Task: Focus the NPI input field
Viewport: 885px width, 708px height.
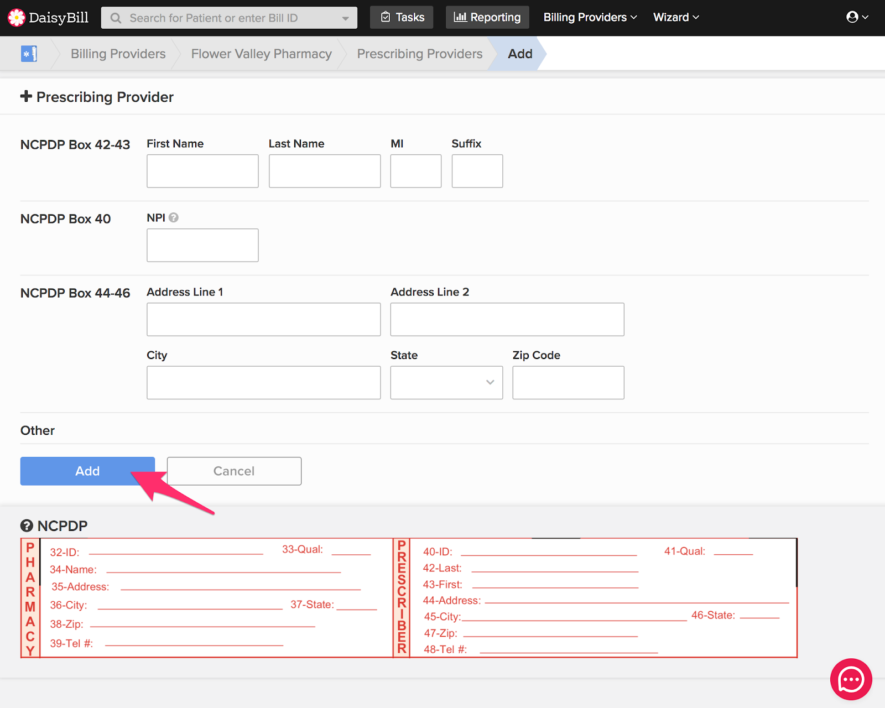Action: tap(202, 245)
